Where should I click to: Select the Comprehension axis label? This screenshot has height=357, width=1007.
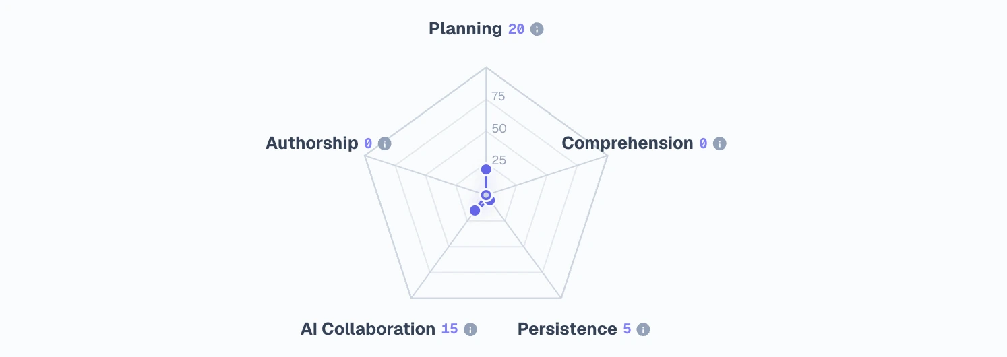pyautogui.click(x=627, y=143)
